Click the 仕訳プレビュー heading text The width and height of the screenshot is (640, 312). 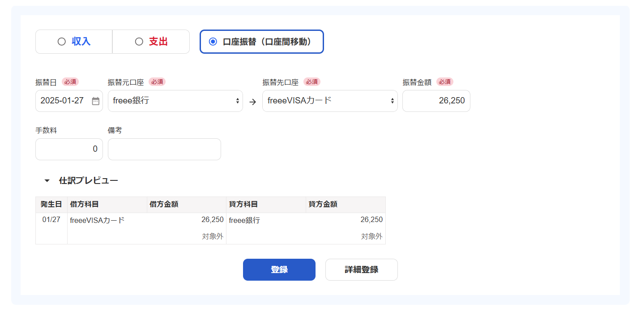[89, 181]
